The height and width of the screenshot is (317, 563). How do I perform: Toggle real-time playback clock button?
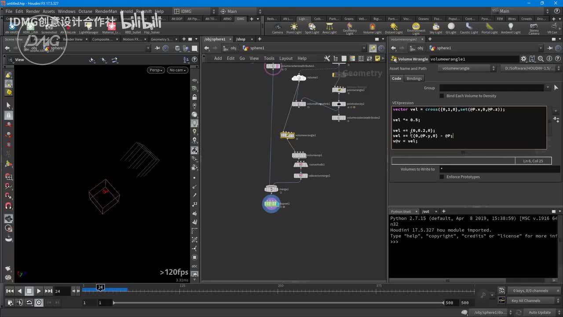(x=39, y=302)
